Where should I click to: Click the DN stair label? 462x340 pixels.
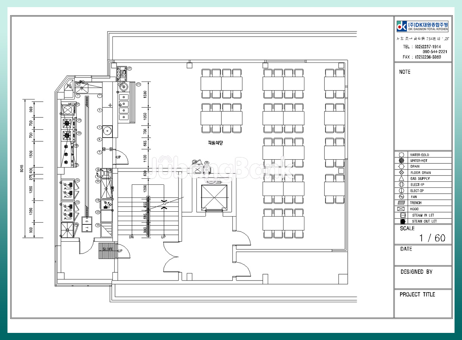point(131,237)
